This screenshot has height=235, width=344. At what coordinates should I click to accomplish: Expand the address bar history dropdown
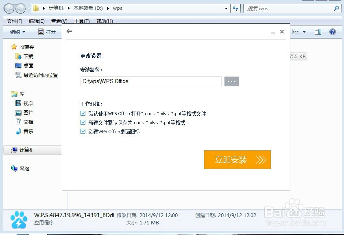click(x=226, y=9)
